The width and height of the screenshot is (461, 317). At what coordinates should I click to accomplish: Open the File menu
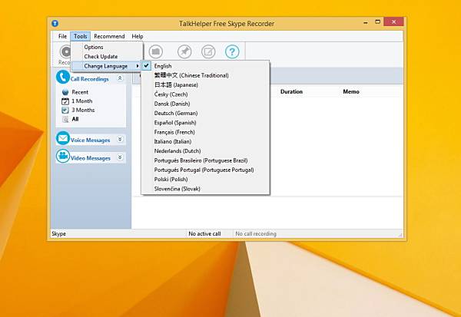coord(62,36)
